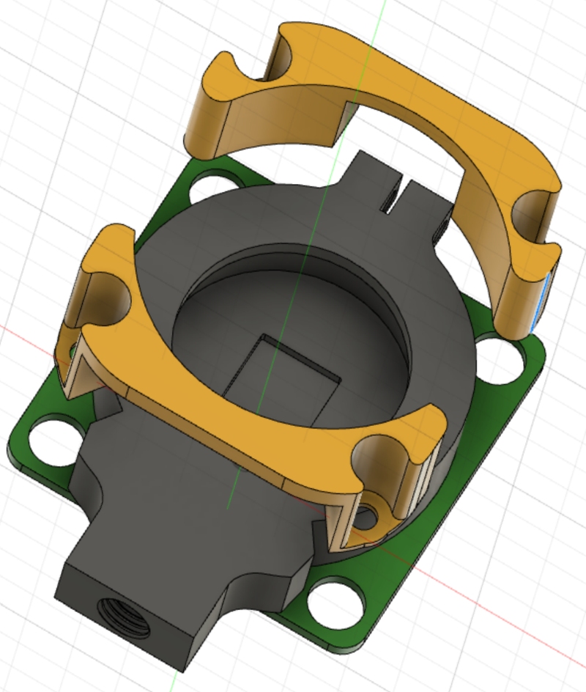The height and width of the screenshot is (692, 586).
Task: Pick the blue highlighted edge on orange clip
Action: [540, 303]
